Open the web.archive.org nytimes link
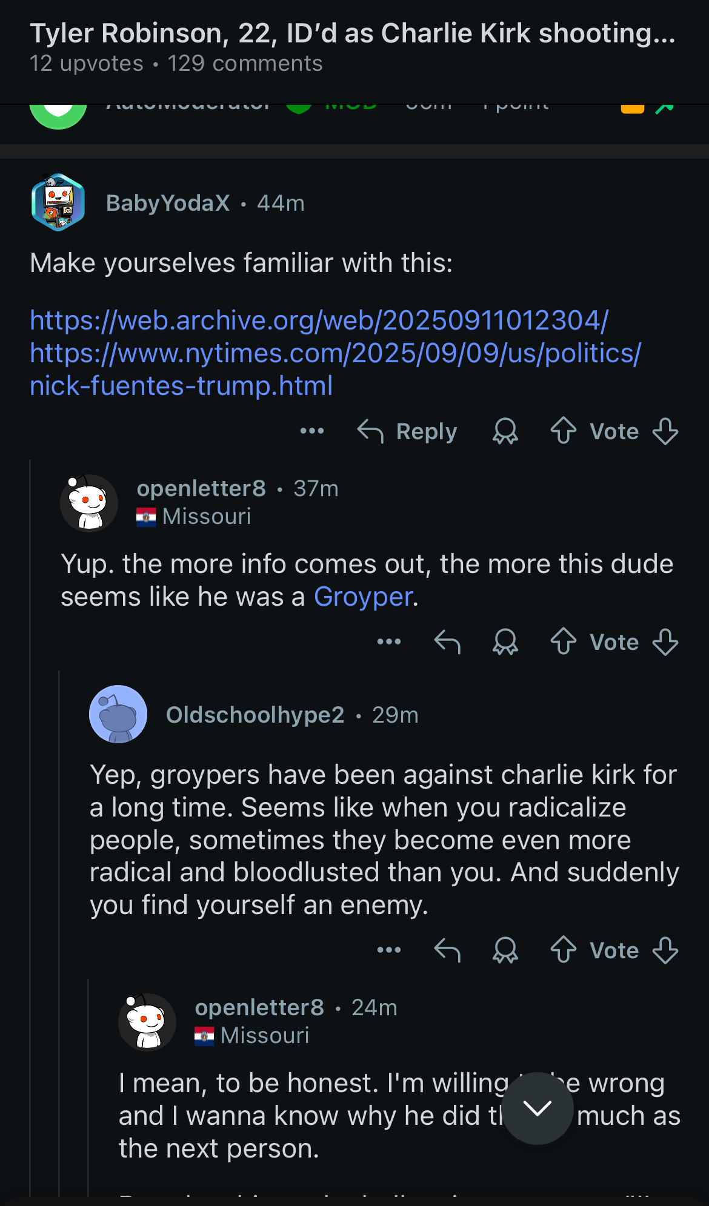This screenshot has width=709, height=1206. coord(335,353)
